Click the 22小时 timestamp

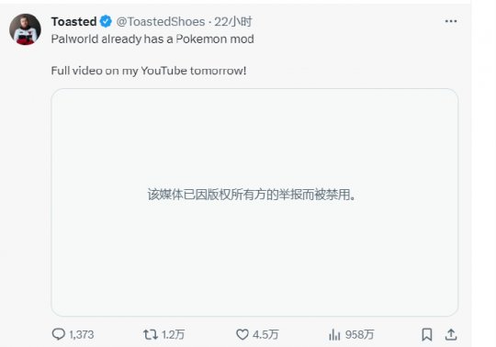[233, 21]
